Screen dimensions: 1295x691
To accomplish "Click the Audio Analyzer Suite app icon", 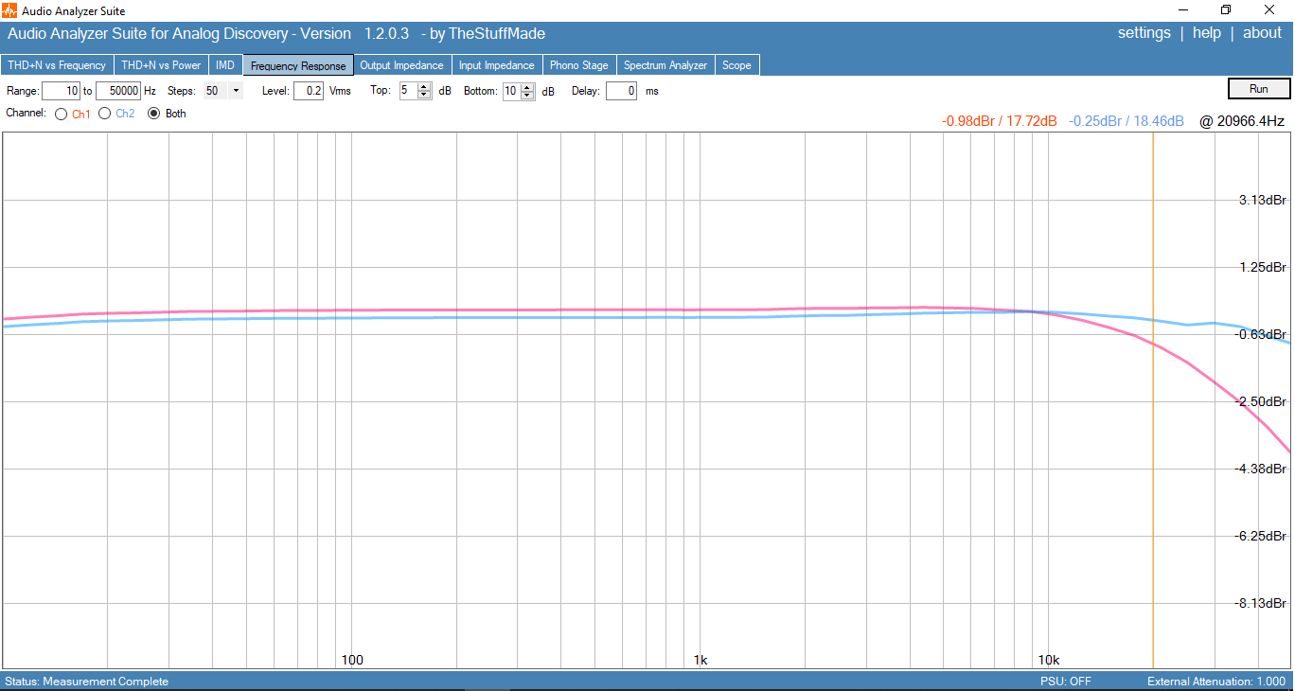I will coord(10,10).
